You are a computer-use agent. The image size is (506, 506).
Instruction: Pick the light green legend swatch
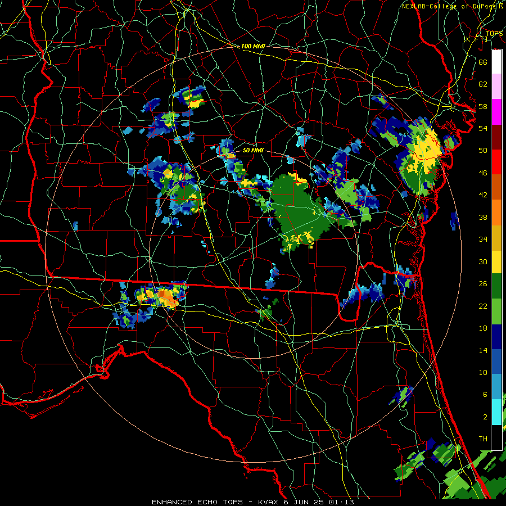pos(496,311)
